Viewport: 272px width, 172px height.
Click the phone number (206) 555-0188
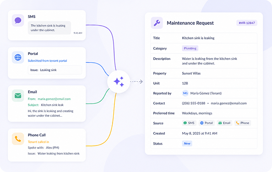coord(193,103)
